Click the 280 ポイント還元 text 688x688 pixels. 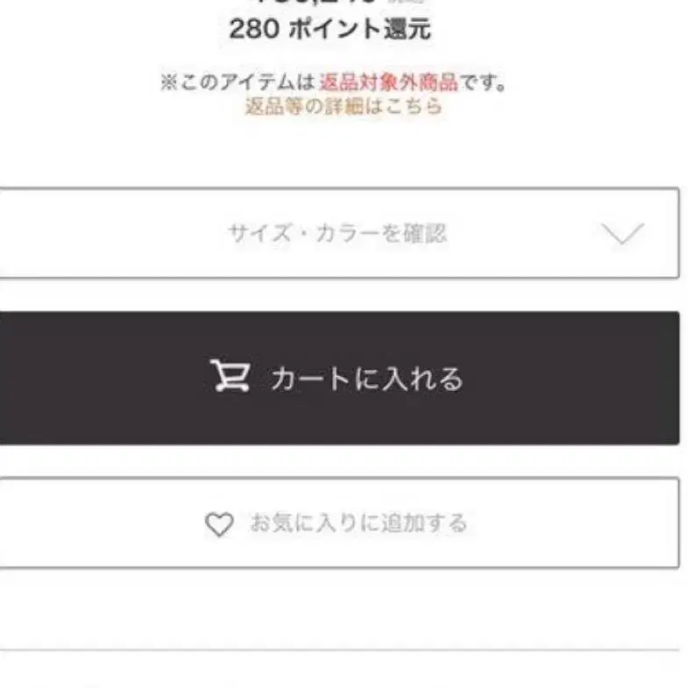(330, 29)
